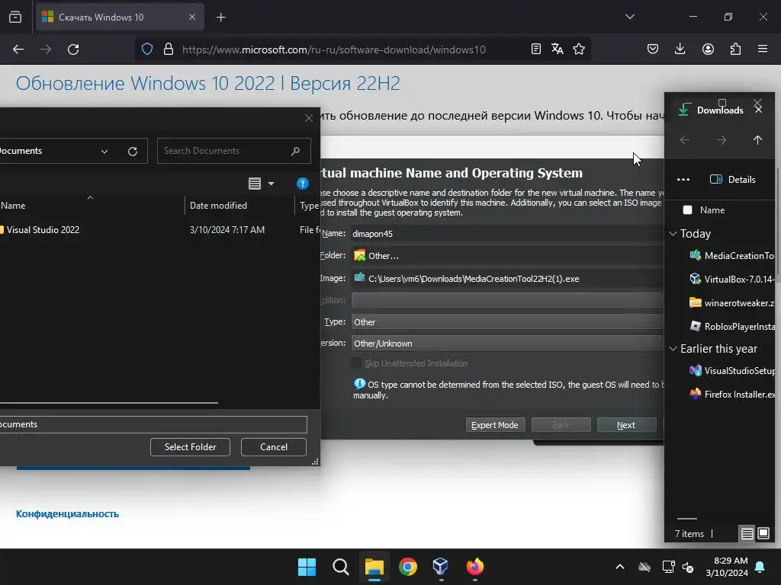Toggle the Details pane

coord(733,180)
